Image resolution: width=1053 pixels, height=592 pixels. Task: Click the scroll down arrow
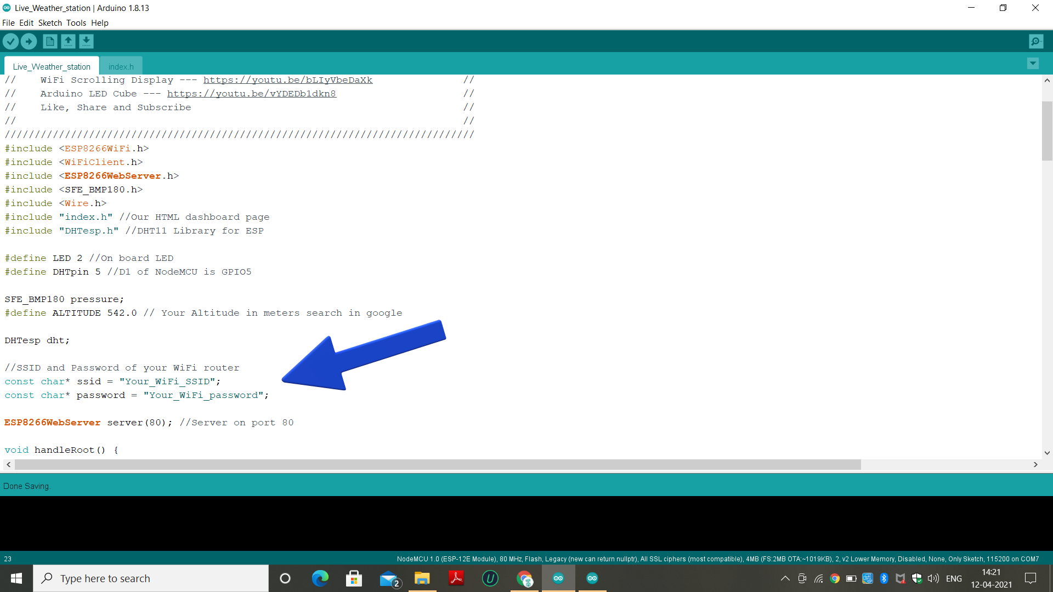pos(1047,453)
